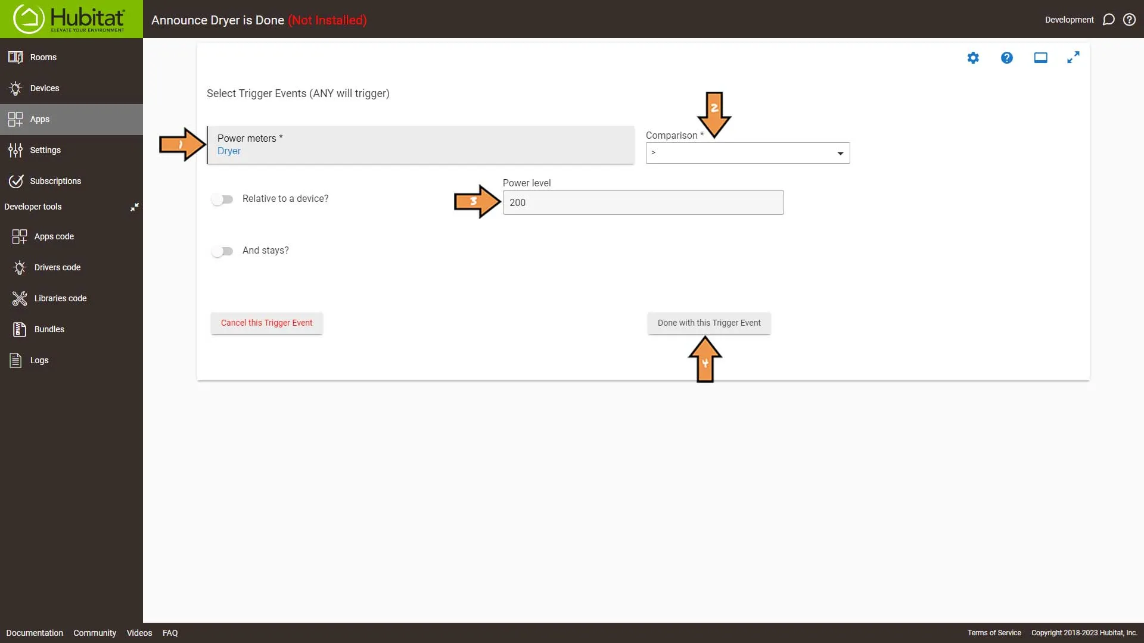Open Settings from sidebar
Screen dimensions: 1144x643
pos(45,150)
